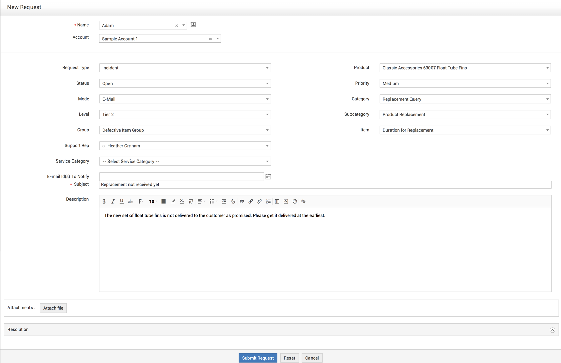Screen dimensions: 561x363
Task: Change the Priority dropdown from Medium
Action: [465, 83]
